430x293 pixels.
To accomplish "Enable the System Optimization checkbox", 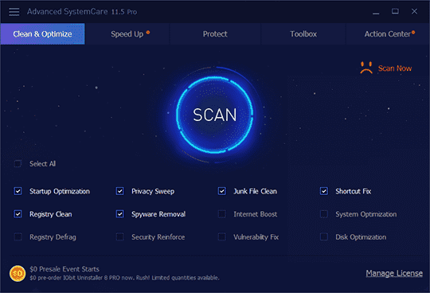I will (324, 214).
